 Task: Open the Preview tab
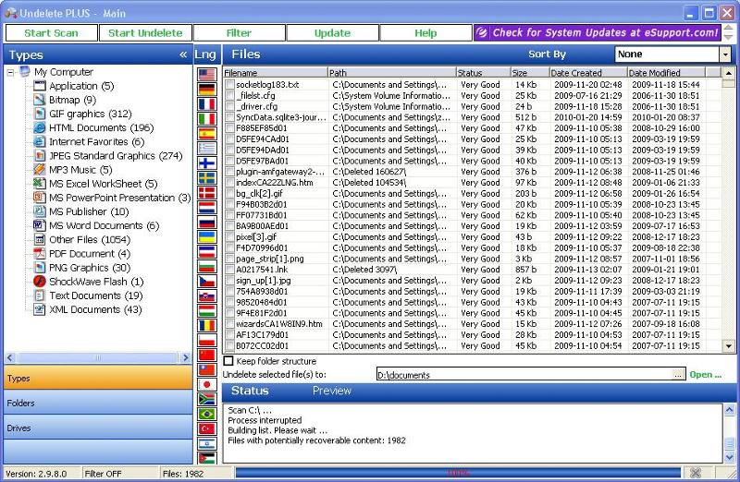tap(332, 391)
